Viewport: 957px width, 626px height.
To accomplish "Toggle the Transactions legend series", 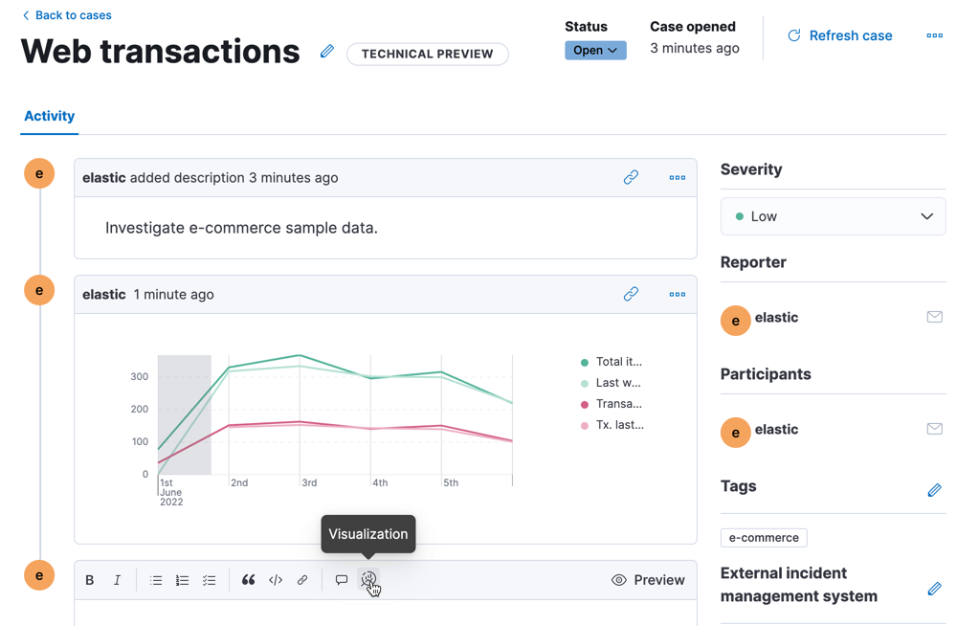I will (612, 404).
